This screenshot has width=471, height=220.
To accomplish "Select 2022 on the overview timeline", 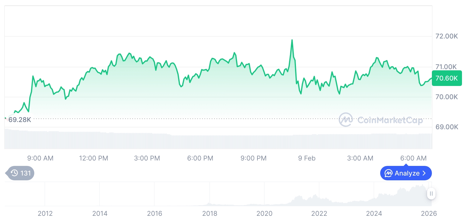I will click(319, 213).
